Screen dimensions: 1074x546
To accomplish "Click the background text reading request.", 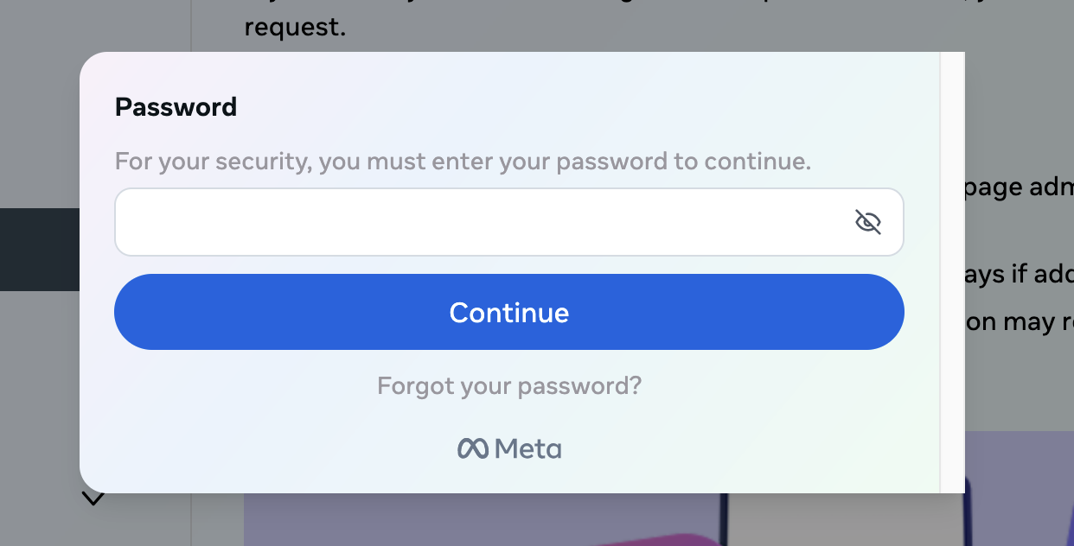I will 295,28.
